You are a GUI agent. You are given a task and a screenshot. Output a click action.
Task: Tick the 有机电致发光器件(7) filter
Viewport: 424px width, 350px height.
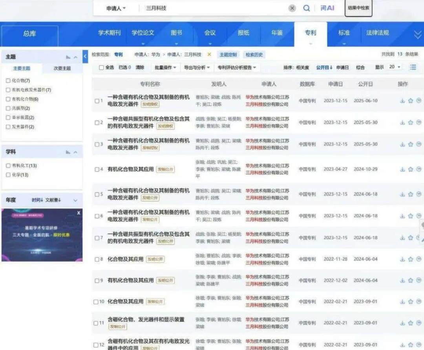coord(8,90)
